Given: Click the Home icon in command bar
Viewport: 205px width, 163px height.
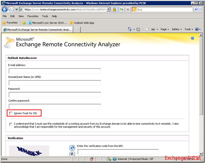Looking at the screenshot, I should click(x=131, y=30).
